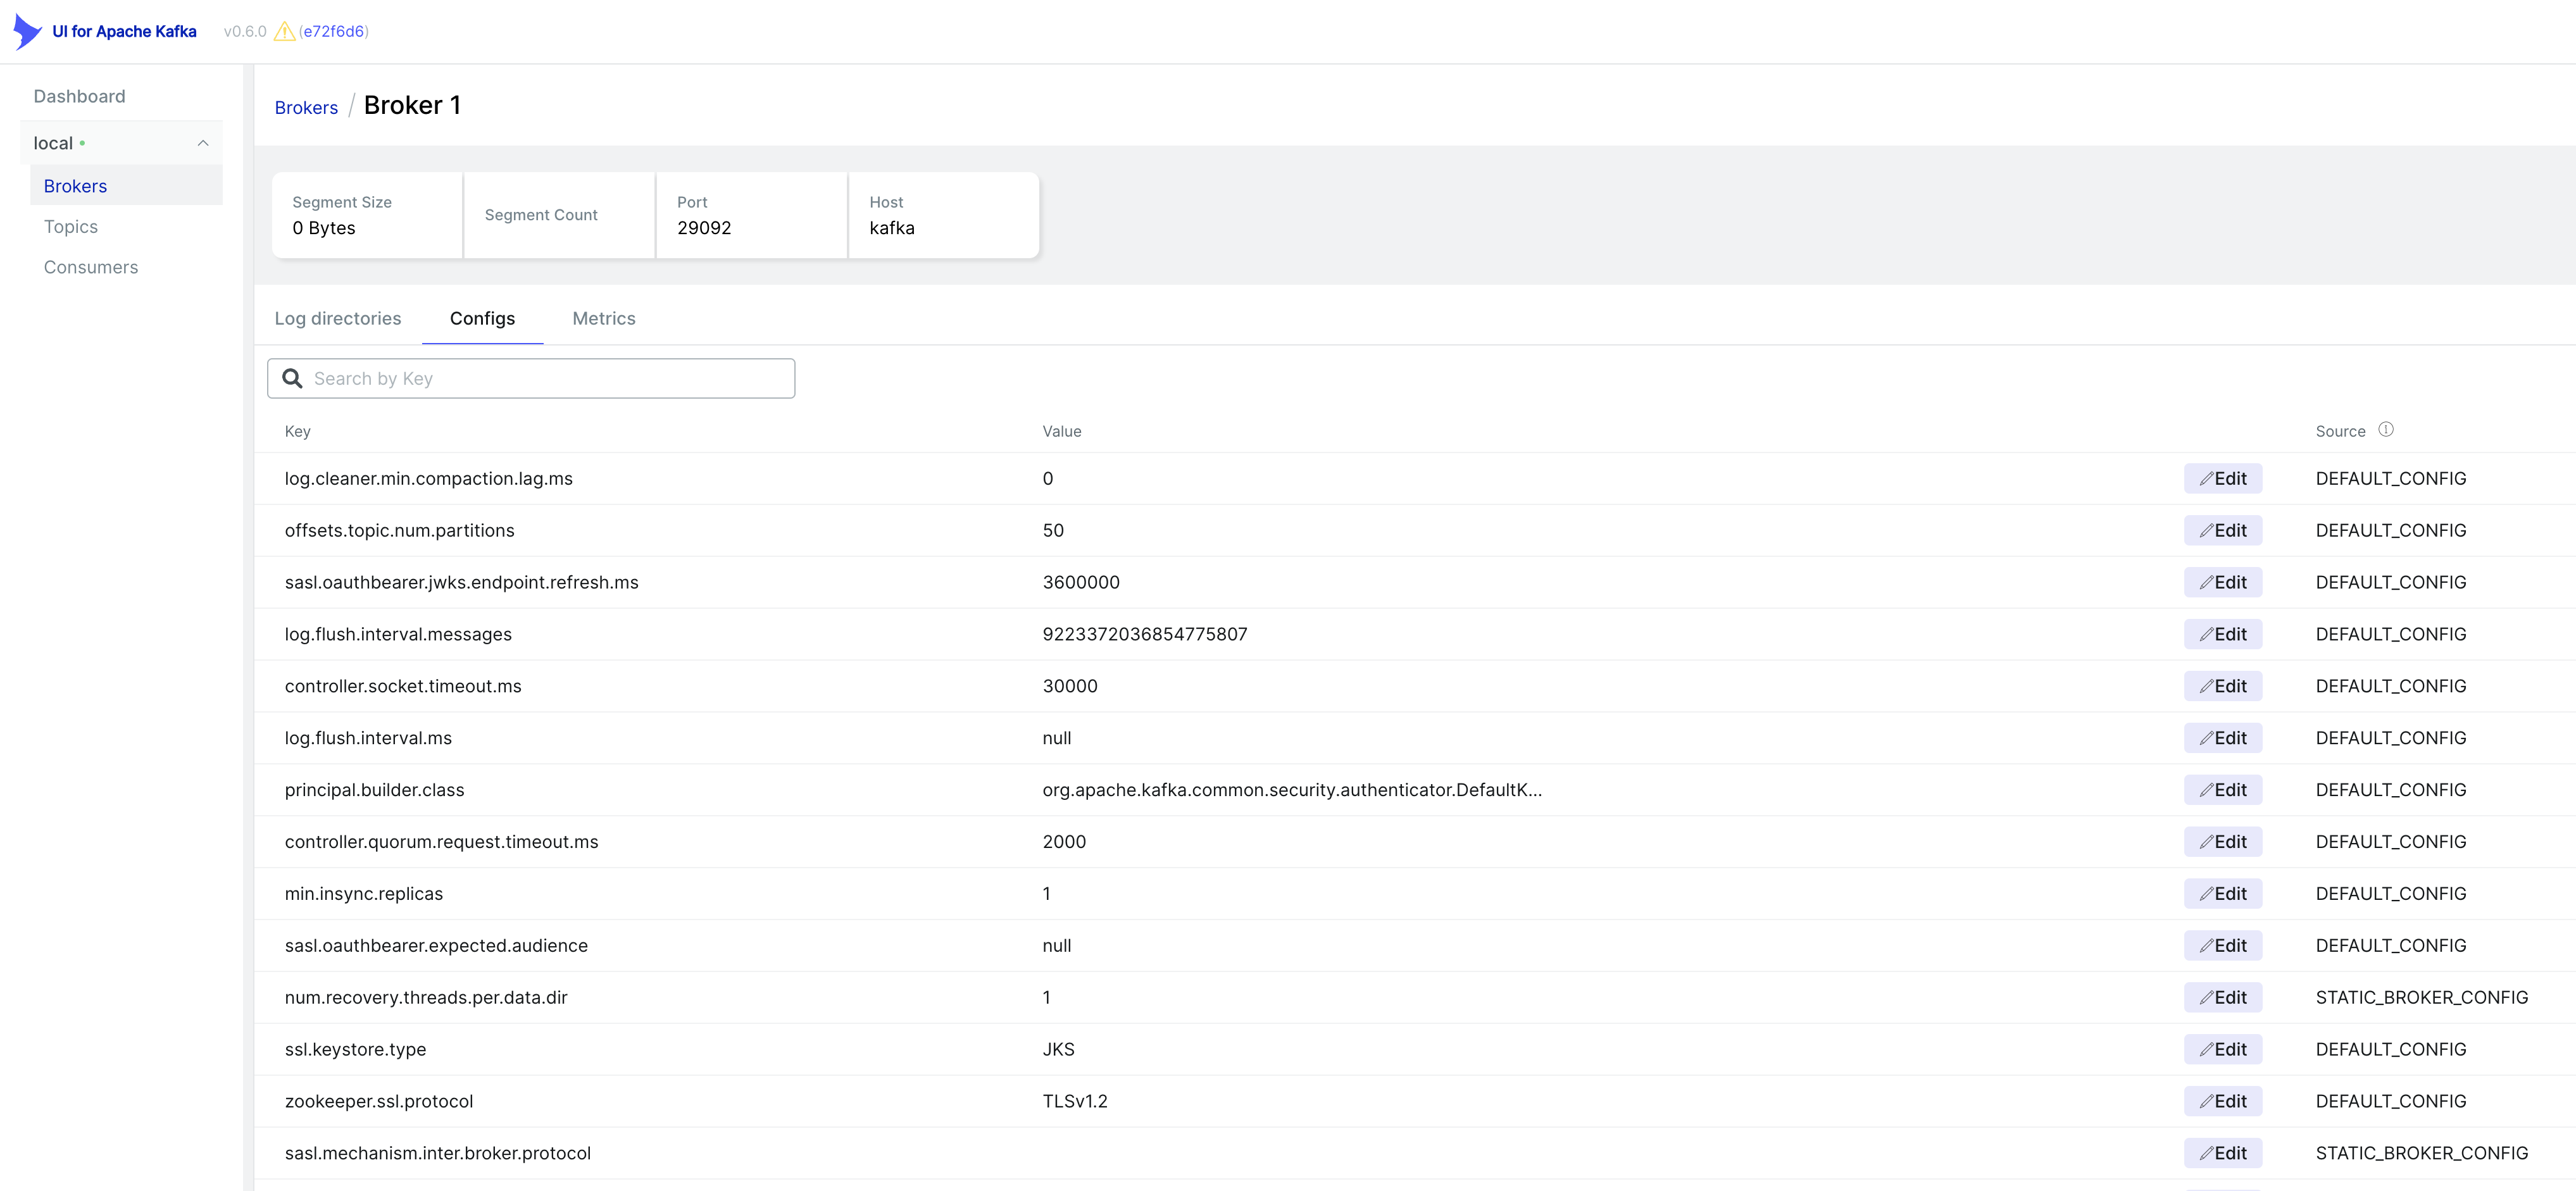Click the Kafka UI logo icon
The height and width of the screenshot is (1191, 2576).
pyautogui.click(x=27, y=31)
